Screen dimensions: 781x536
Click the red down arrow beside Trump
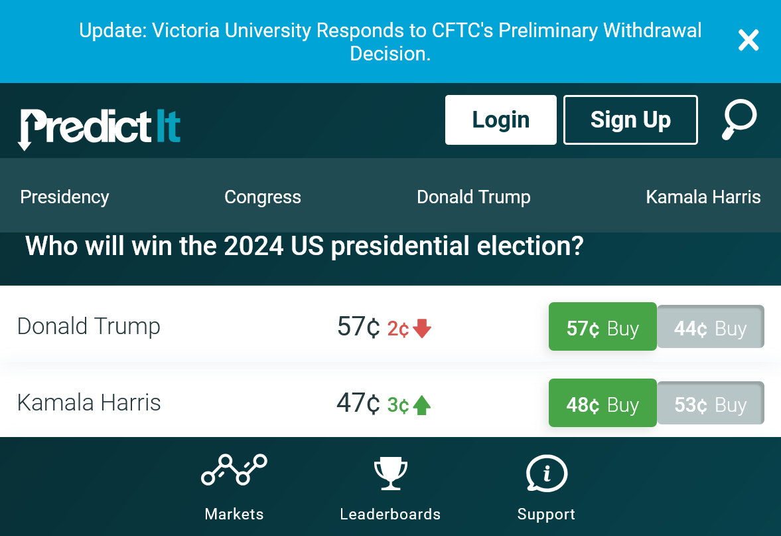422,329
